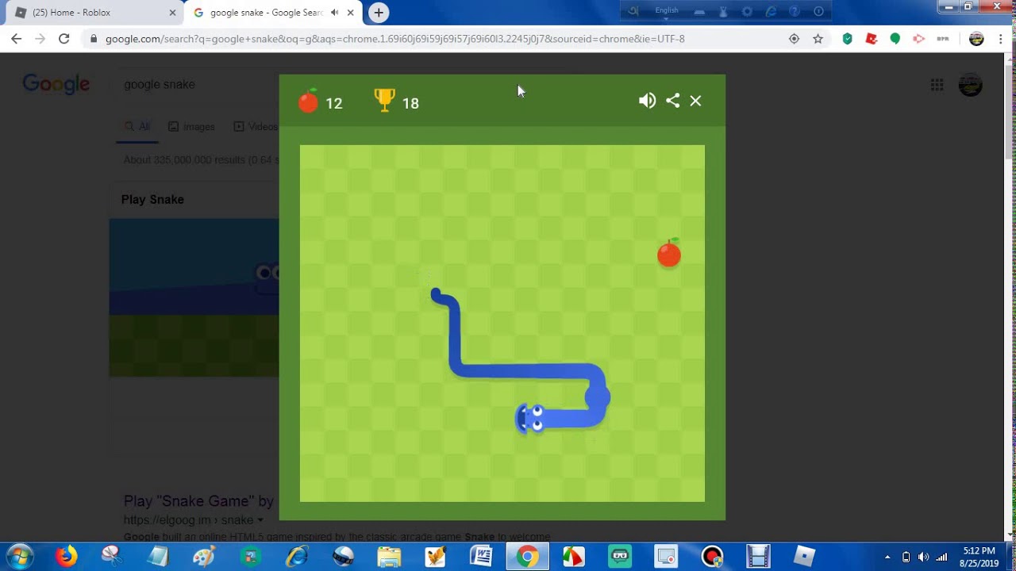Click the trophy high score icon
Image resolution: width=1016 pixels, height=571 pixels.
[x=384, y=100]
